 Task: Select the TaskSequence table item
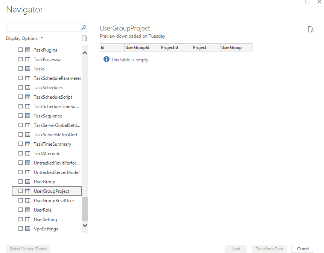[48, 116]
